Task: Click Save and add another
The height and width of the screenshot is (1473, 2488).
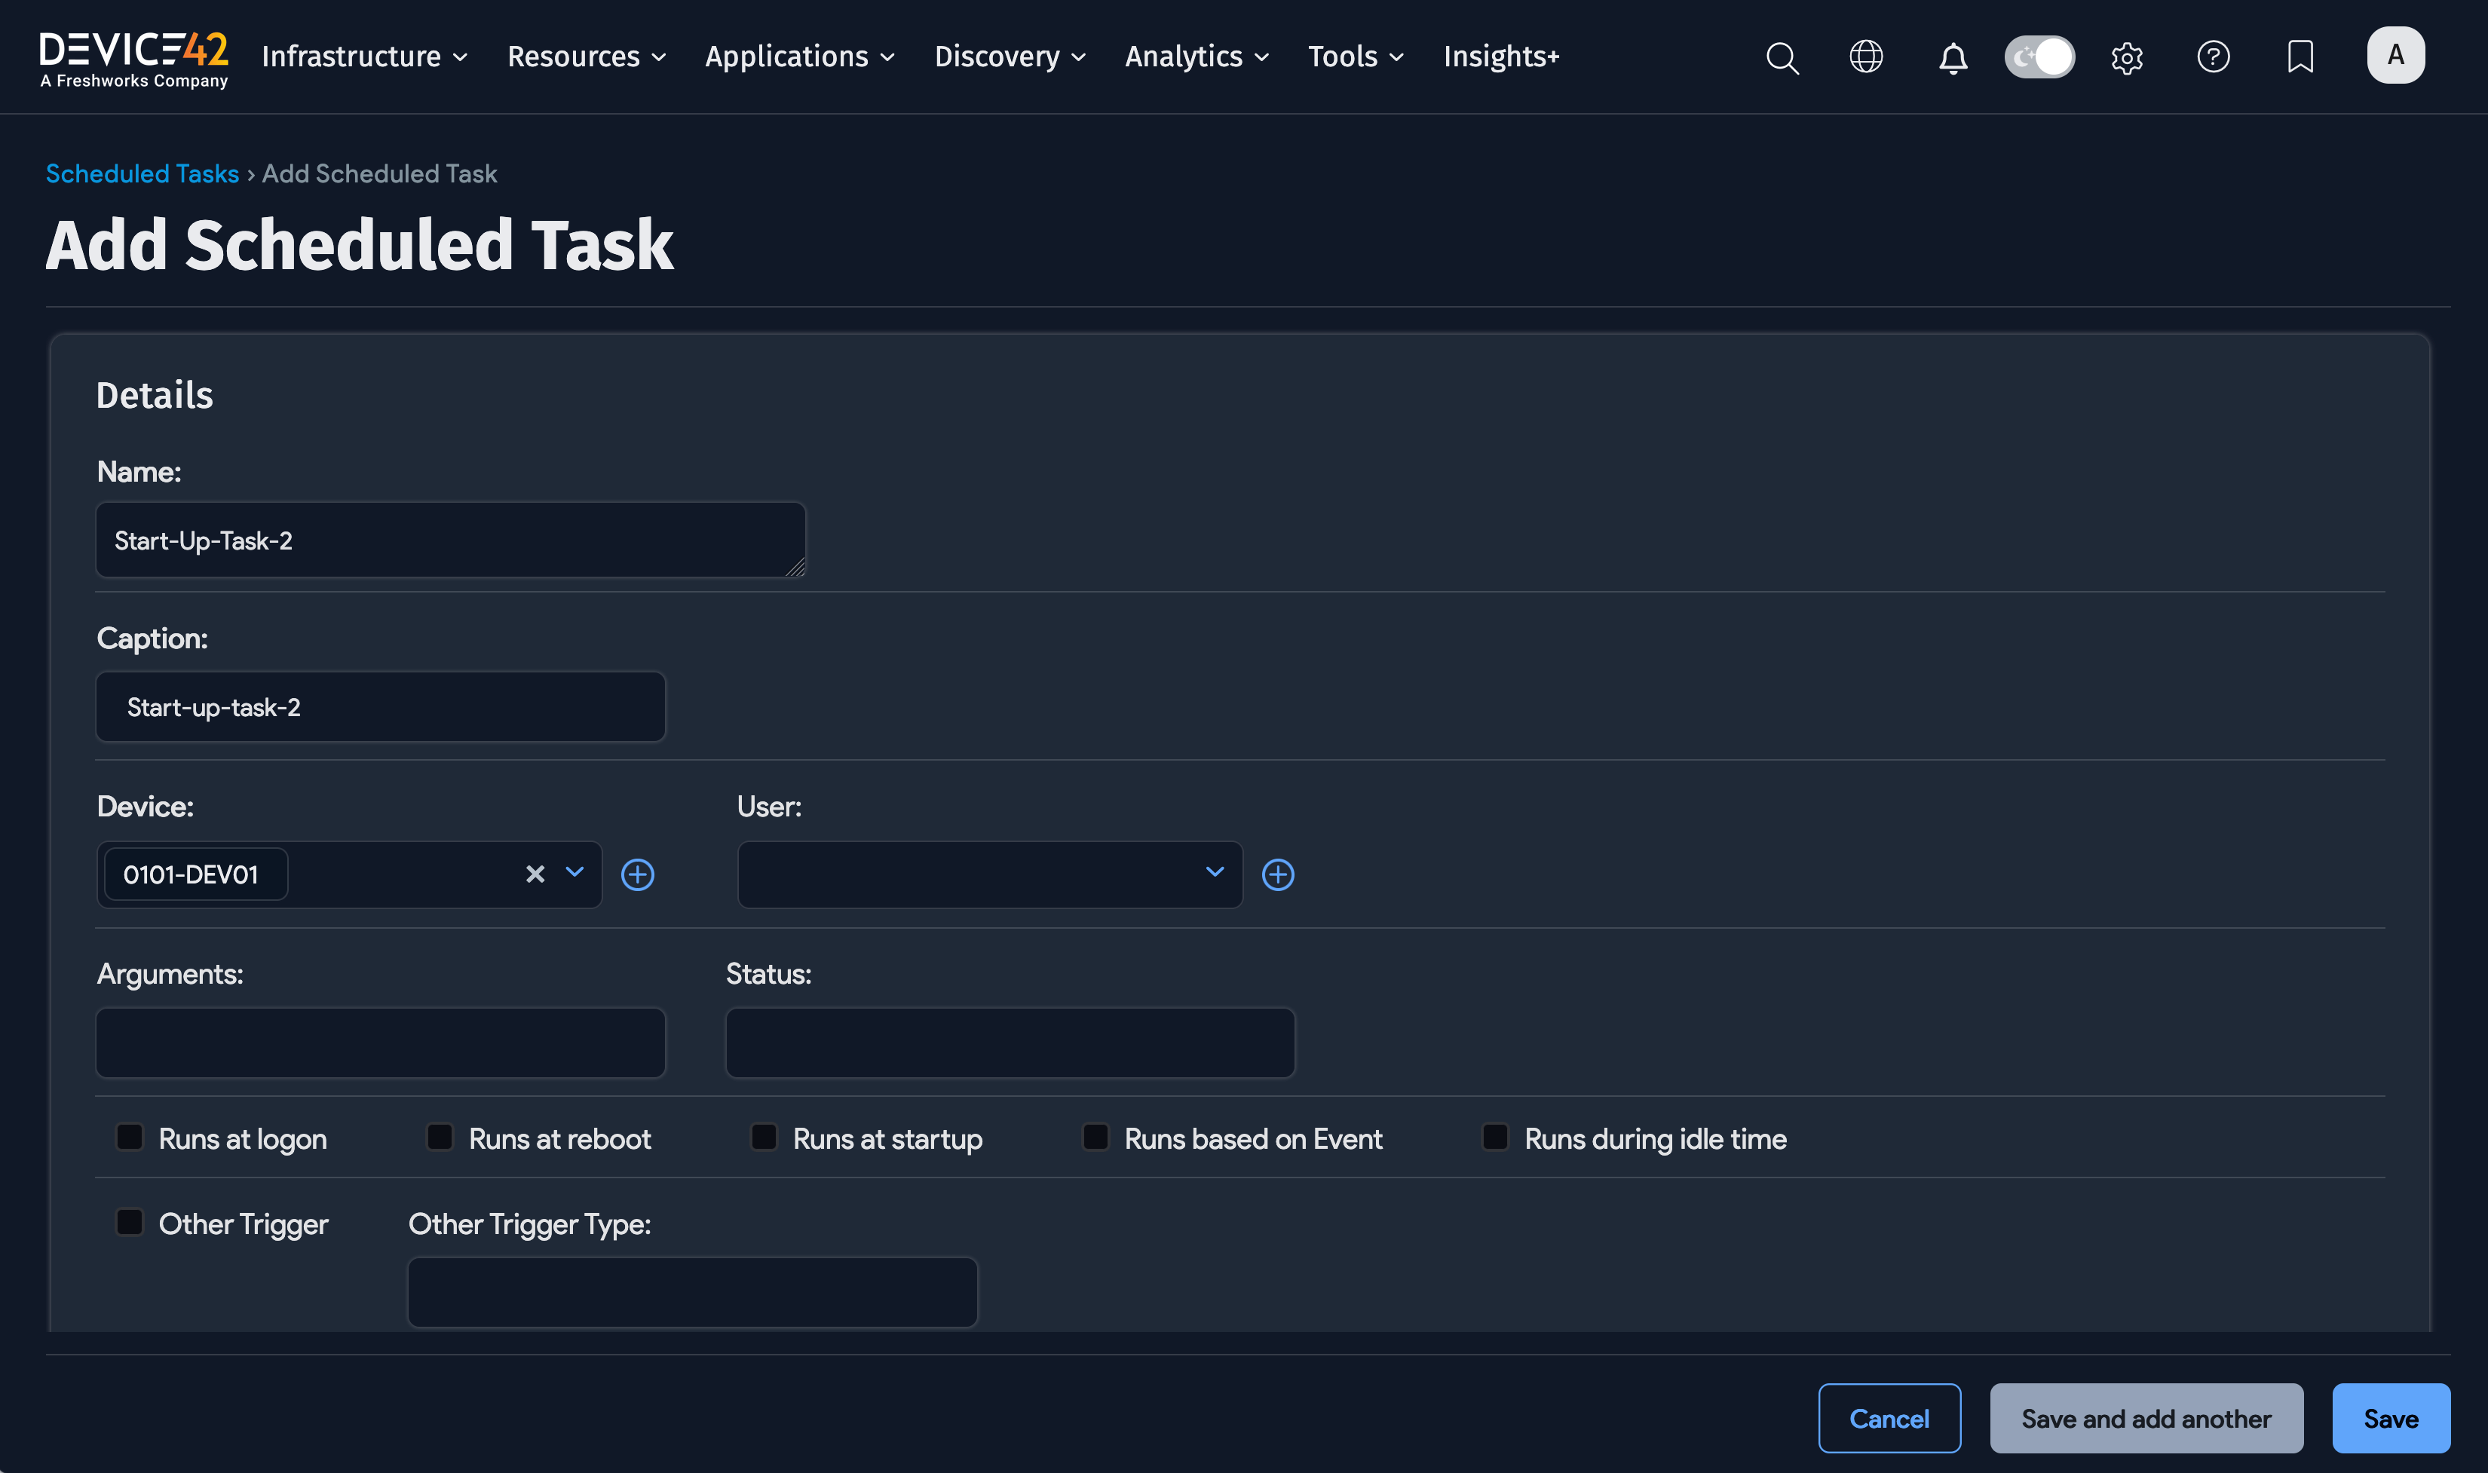Action: click(x=2146, y=1417)
